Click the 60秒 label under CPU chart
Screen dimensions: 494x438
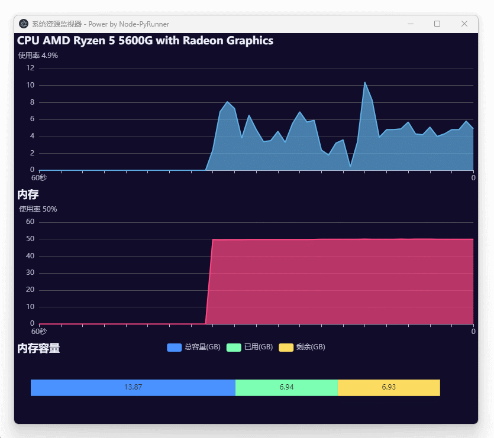[x=39, y=178]
